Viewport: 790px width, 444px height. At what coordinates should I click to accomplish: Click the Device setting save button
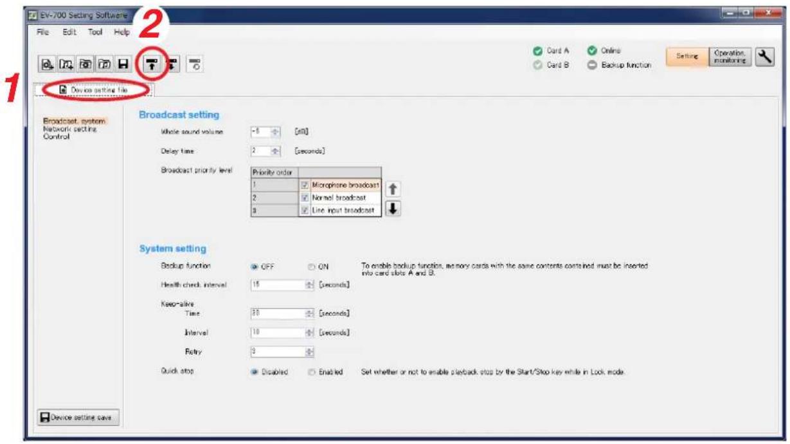(78, 418)
